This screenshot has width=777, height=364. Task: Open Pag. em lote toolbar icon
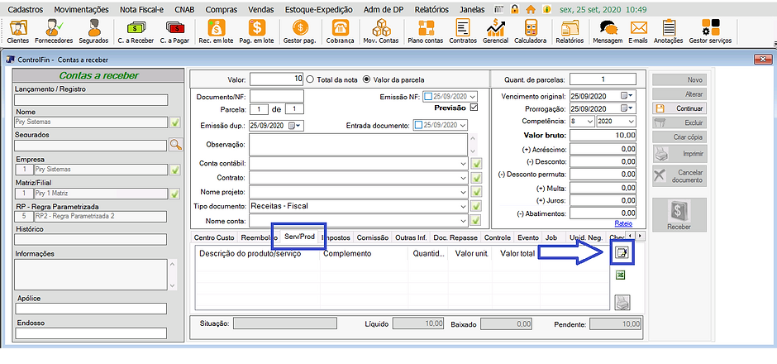point(257,31)
